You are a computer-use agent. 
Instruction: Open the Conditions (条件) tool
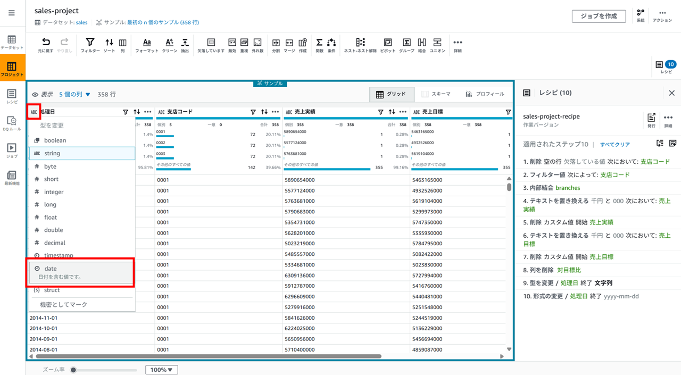[331, 45]
